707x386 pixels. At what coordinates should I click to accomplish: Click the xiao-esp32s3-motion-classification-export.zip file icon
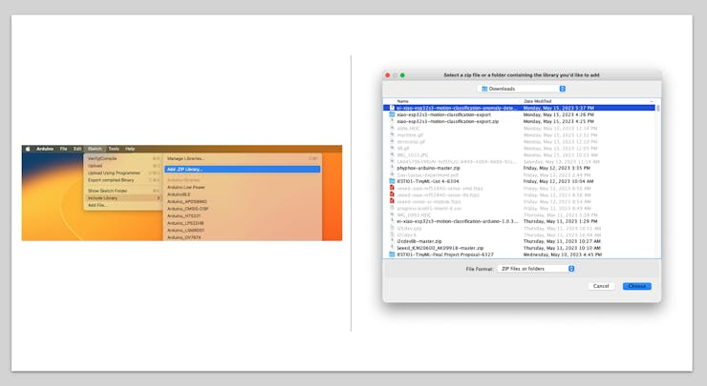[392, 121]
